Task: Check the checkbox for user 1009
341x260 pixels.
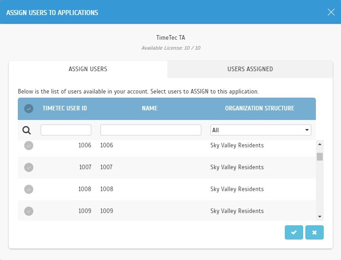Action: 29,211
